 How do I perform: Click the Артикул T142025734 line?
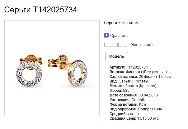pos(129,67)
